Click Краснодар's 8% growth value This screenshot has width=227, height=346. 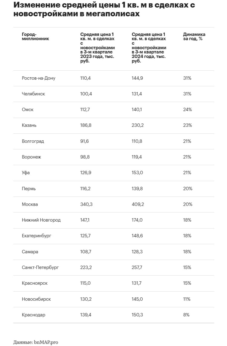point(186,315)
